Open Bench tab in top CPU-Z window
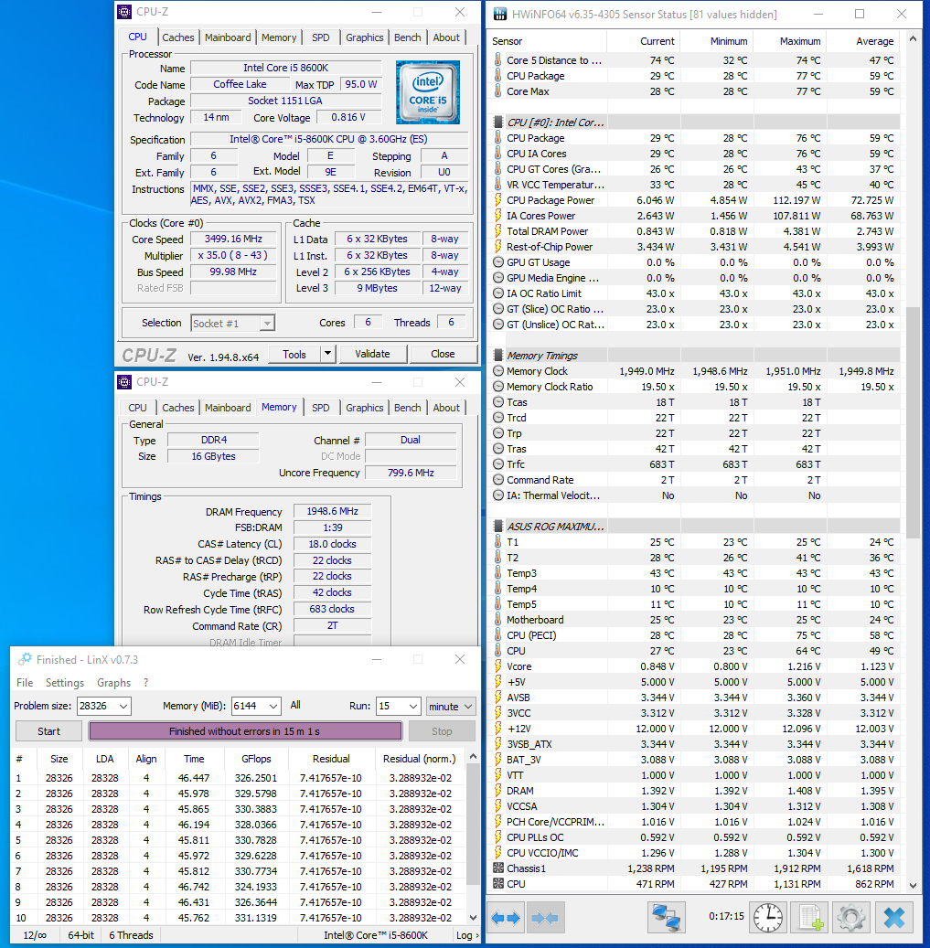Viewport: 930px width, 948px height. point(408,37)
